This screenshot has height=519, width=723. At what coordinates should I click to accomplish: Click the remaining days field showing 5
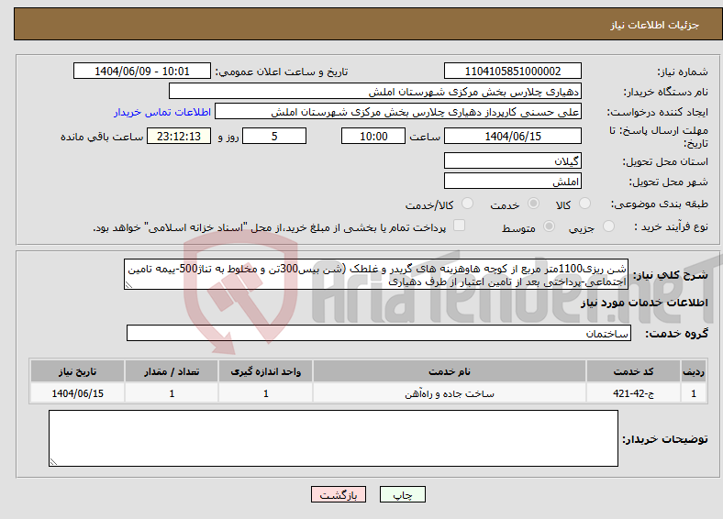[274, 136]
